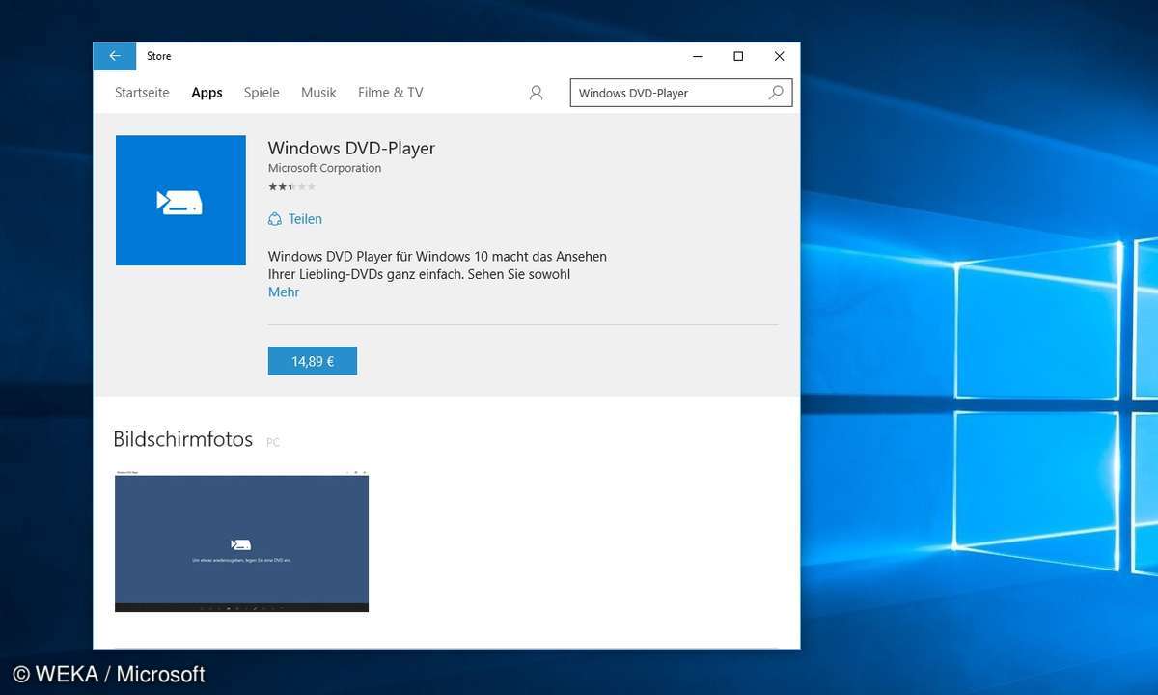The width and height of the screenshot is (1158, 695).
Task: Click the Windows DVD-Player app tile icon
Action: coord(180,201)
